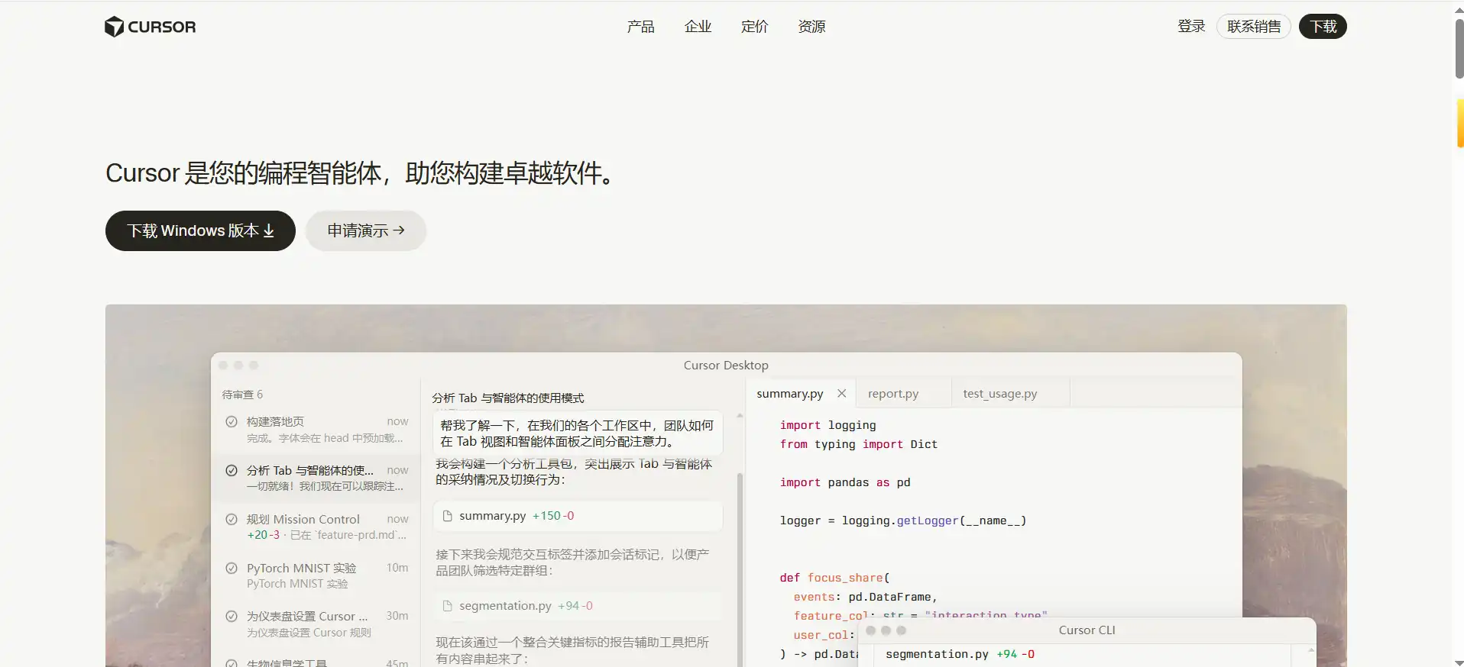This screenshot has height=667, width=1464.
Task: Click the 待审查 6 heading
Action: pyautogui.click(x=242, y=395)
